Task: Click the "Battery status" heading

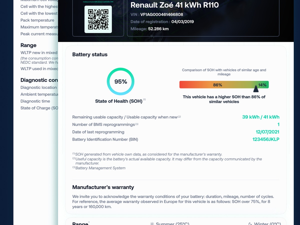Action: point(90,54)
